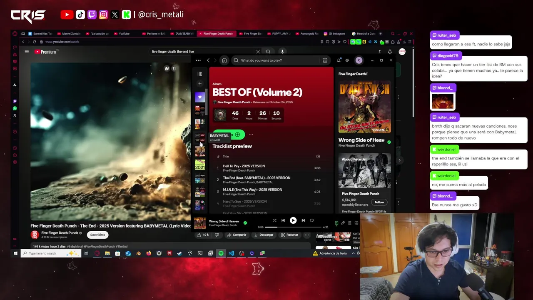
Task: Clear the YouTube search query
Action: pos(258,52)
